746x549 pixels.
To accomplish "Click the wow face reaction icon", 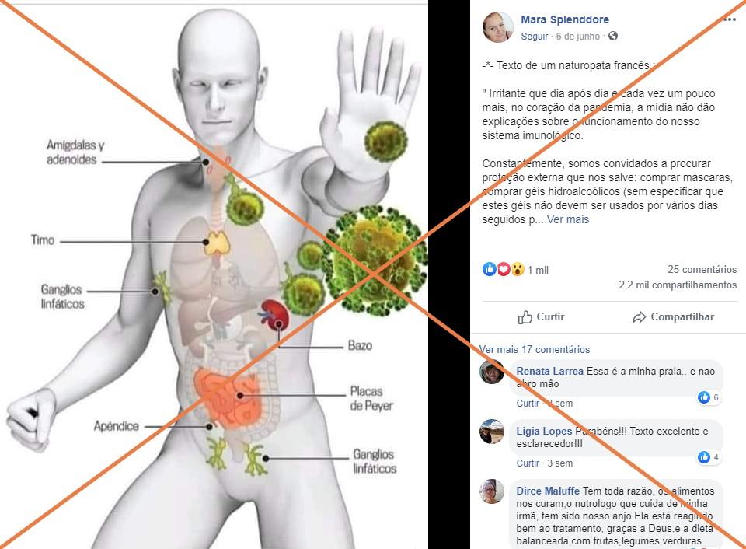I will pos(518,270).
